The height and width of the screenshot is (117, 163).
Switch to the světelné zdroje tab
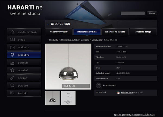(143, 32)
